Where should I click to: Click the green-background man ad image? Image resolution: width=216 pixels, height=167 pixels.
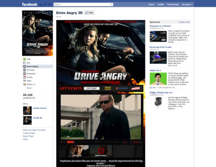click(x=158, y=79)
